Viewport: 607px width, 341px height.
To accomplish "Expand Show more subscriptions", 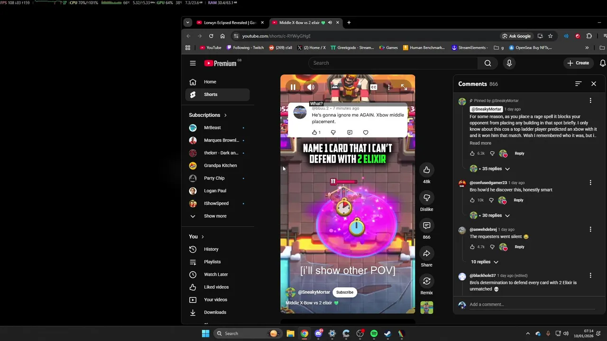I will [217, 216].
